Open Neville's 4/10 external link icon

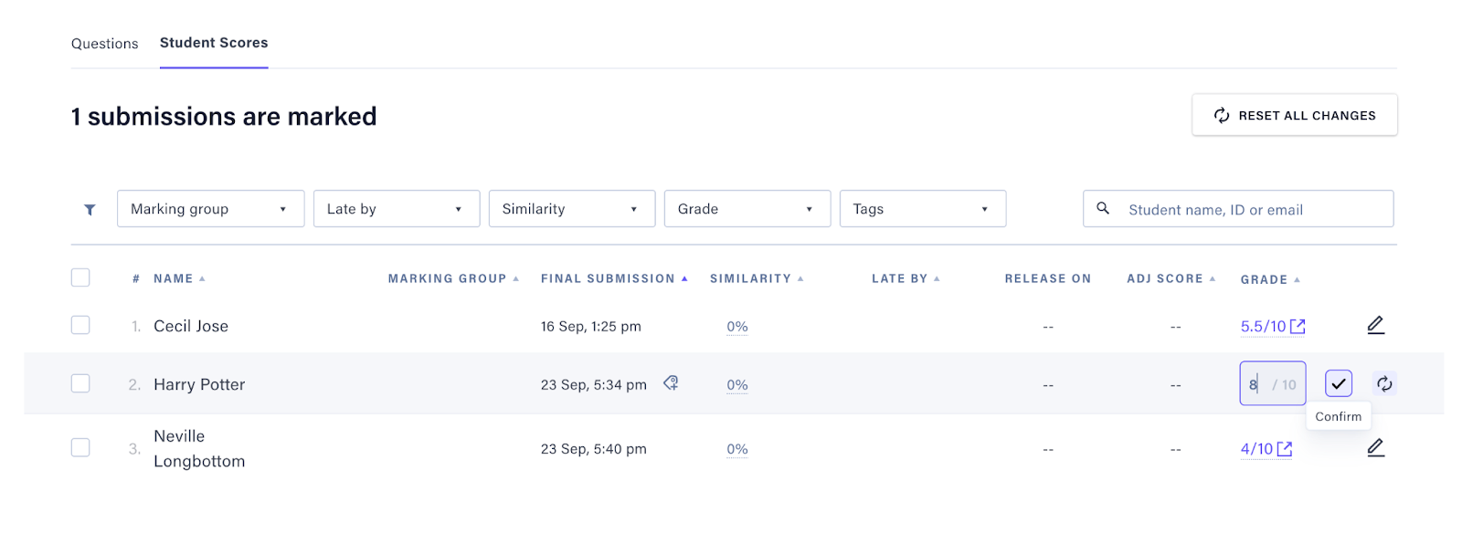pos(1285,448)
